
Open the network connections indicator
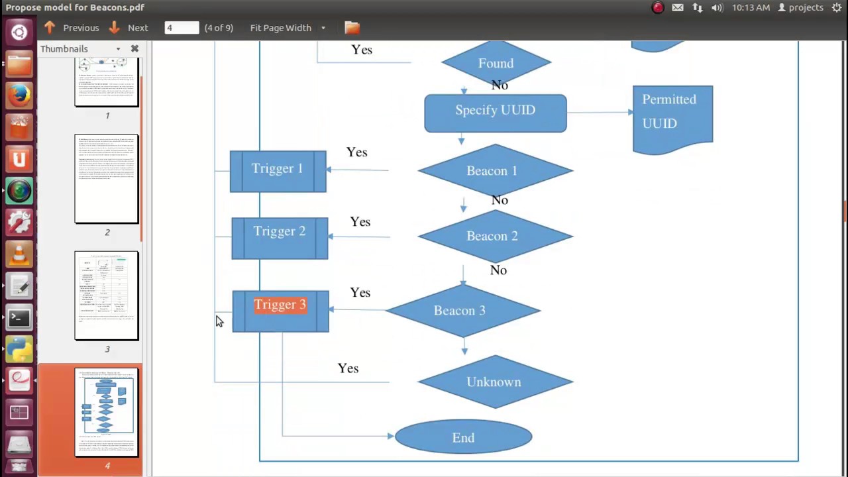(x=698, y=7)
